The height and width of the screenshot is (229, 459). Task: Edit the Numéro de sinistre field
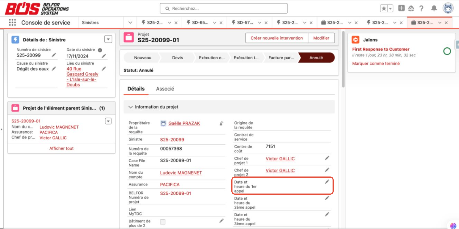54,55
